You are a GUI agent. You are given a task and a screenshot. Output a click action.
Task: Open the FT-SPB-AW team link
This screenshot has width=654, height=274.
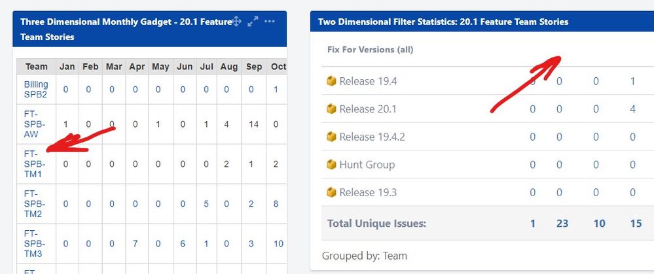pos(35,124)
